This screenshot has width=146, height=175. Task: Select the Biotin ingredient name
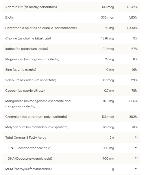tap(10, 17)
